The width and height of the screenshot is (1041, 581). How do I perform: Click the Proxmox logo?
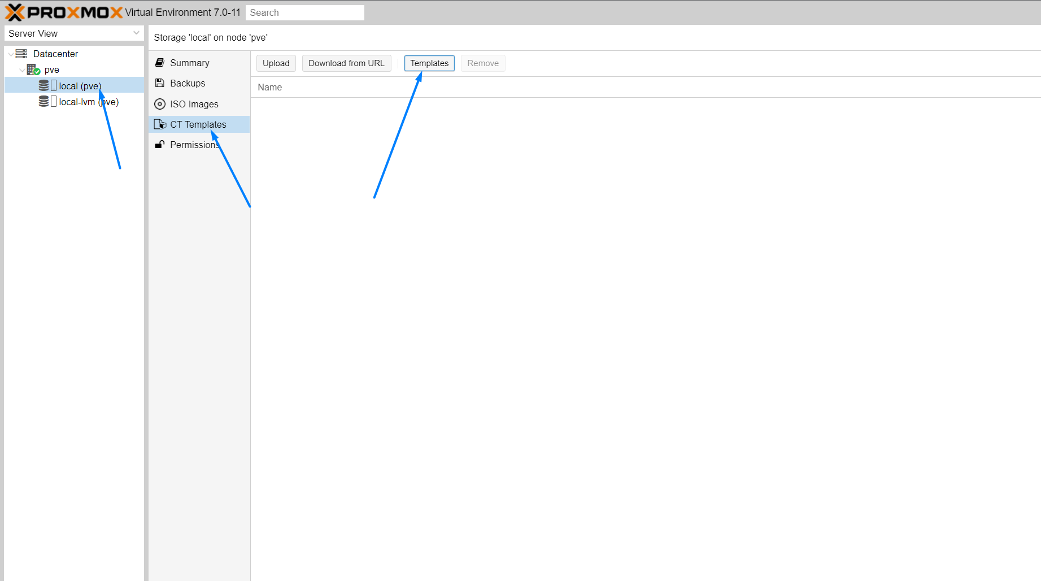click(x=63, y=12)
